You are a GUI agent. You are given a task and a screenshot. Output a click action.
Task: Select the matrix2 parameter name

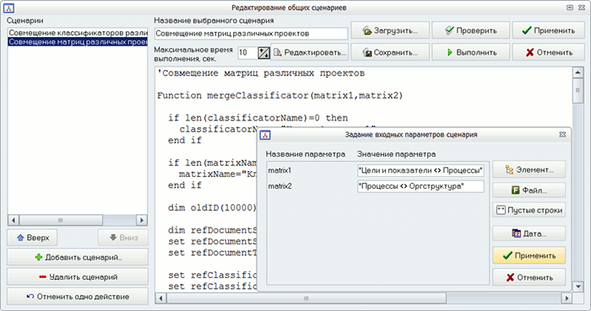pos(279,186)
